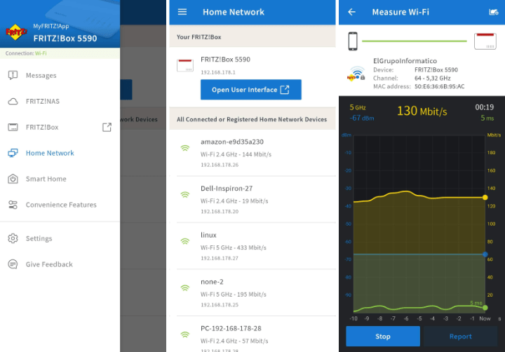Select the none-2 device entry
This screenshot has width=505, height=352.
[x=252, y=293]
